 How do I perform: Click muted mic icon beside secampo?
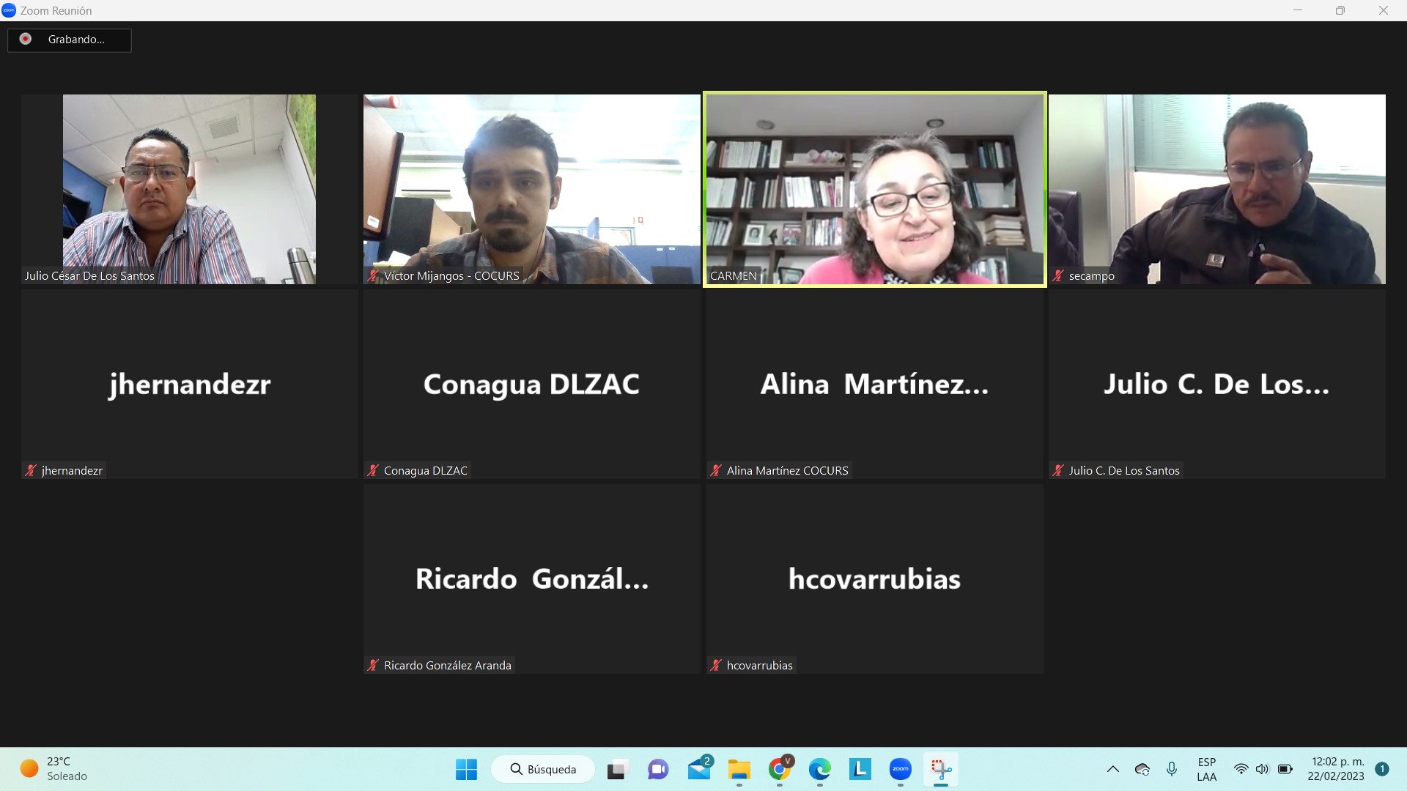pyautogui.click(x=1058, y=276)
